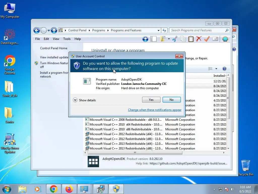The image size is (258, 194).
Task: Open the change view dropdown arrow
Action: 216,69
